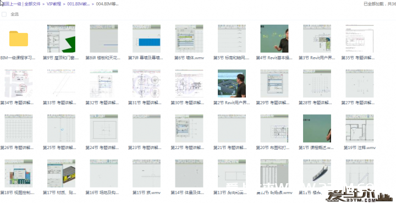The image size is (396, 203).
Task: Select 第4节 Revit基本操作 lecture thumbnail
Action: tap(274, 39)
